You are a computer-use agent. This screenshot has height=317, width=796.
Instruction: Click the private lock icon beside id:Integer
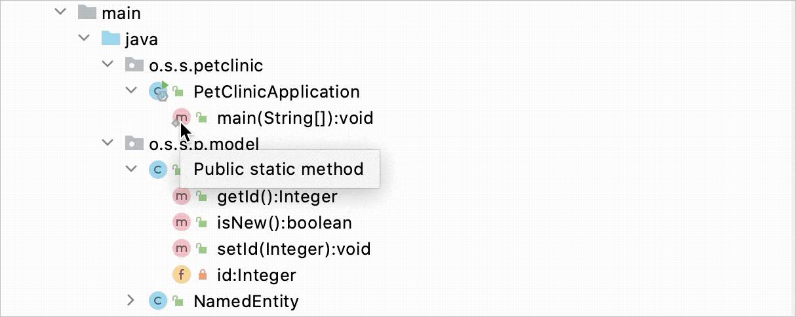(x=202, y=275)
